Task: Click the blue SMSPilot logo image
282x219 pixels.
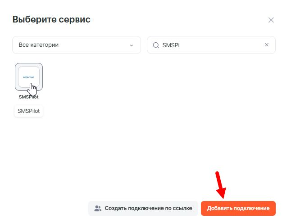Action: click(x=28, y=77)
